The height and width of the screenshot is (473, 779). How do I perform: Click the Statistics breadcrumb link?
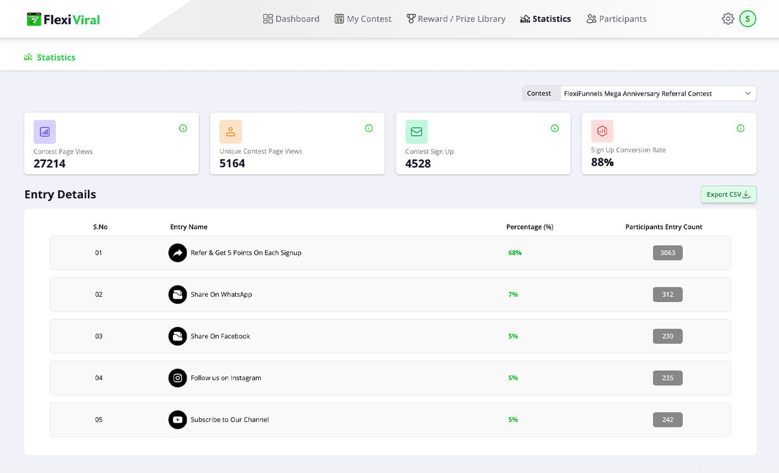tap(56, 57)
